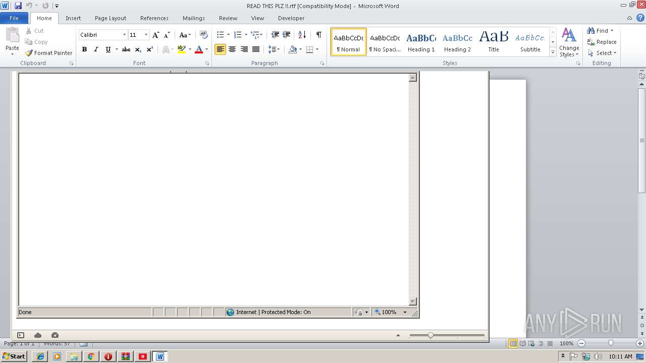This screenshot has width=646, height=363.
Task: Click the Shading paint bucket icon
Action: coord(293,49)
